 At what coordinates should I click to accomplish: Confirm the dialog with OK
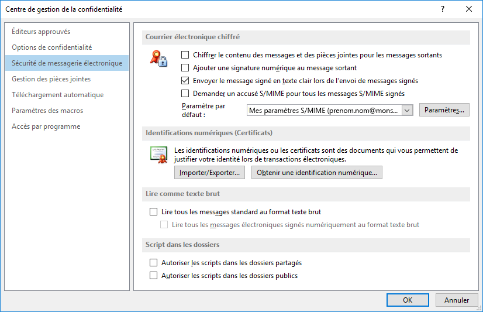pyautogui.click(x=408, y=300)
